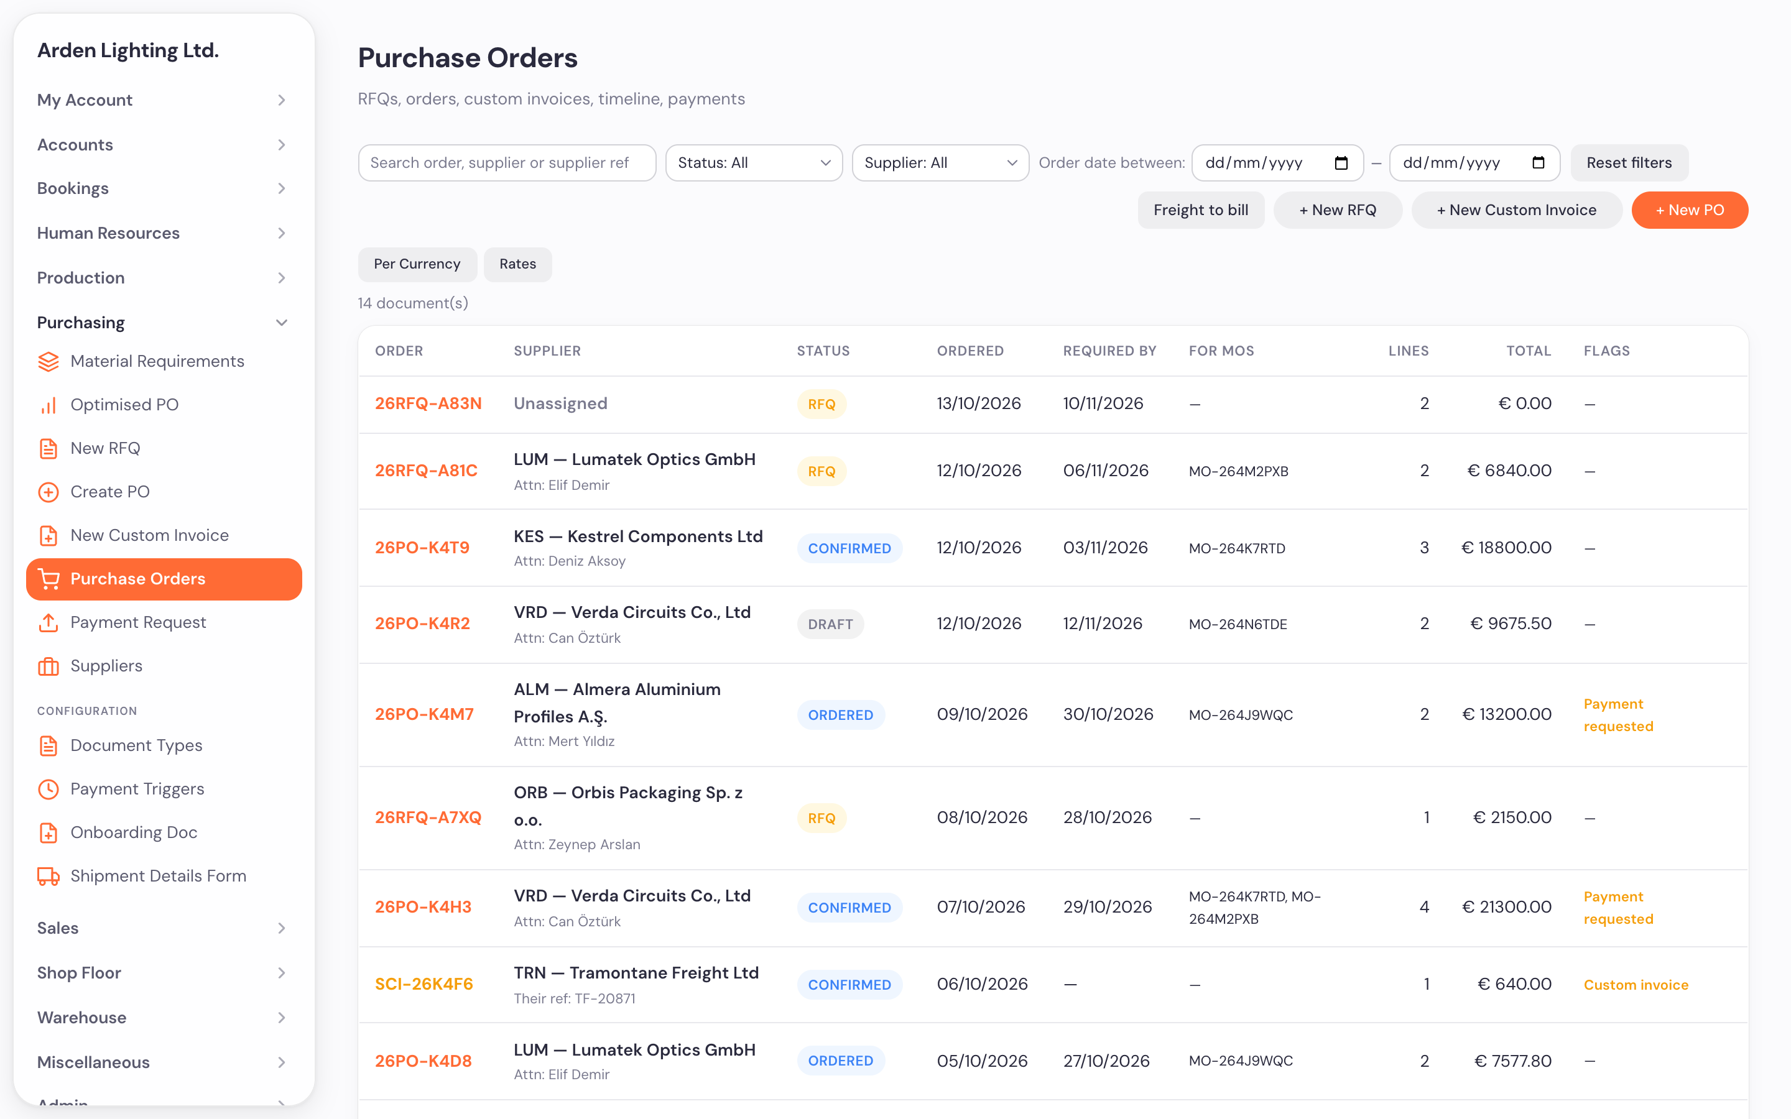Click the Custom invoice flag on SCI-26K4F6

[x=1636, y=985]
